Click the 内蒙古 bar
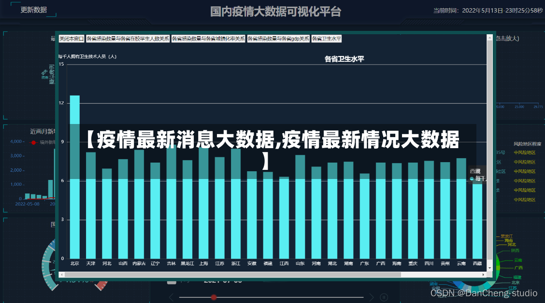The image size is (545, 303). point(139,204)
